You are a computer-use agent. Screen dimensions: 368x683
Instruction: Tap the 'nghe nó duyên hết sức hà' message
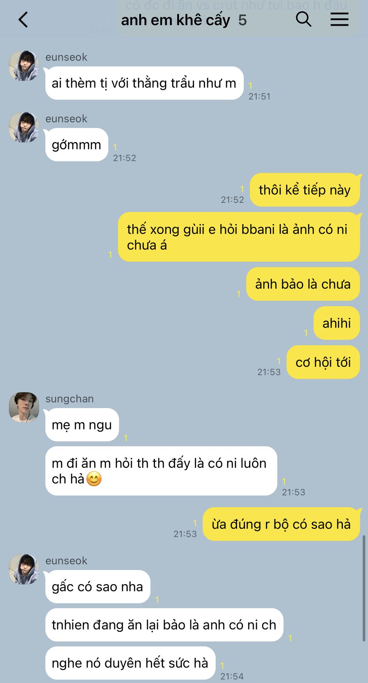point(130,663)
